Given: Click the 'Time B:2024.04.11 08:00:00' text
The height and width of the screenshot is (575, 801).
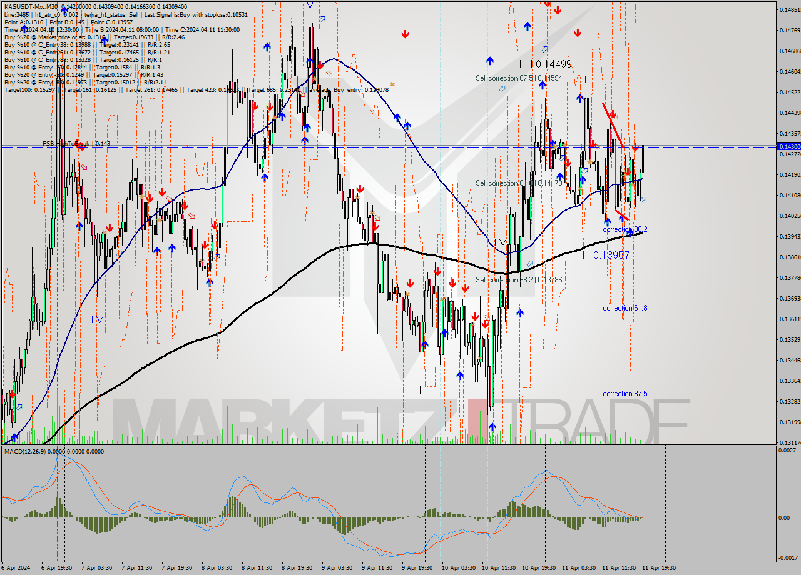Looking at the screenshot, I should (x=121, y=29).
